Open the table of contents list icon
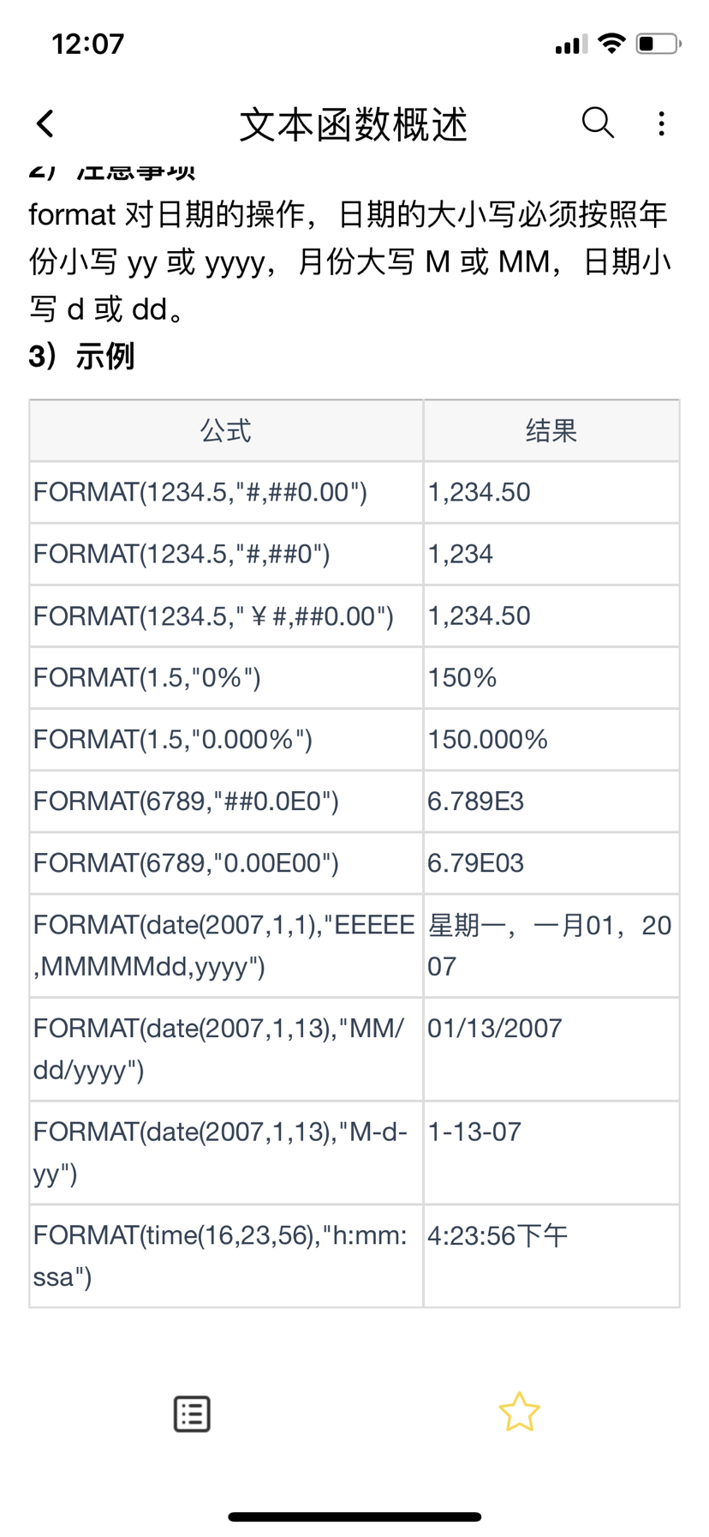This screenshot has width=709, height=1537. point(192,1414)
